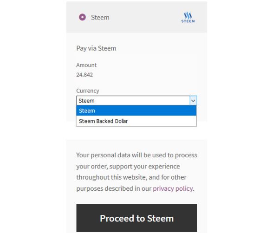Click the Currency field label
Image resolution: width=272 pixels, height=233 pixels.
(88, 91)
